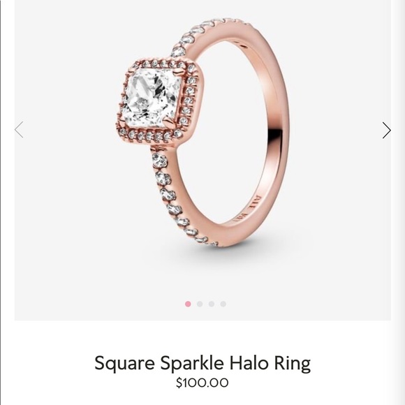The image size is (405, 405).
Task: Select the pink active carousel dot
Action: 188,304
